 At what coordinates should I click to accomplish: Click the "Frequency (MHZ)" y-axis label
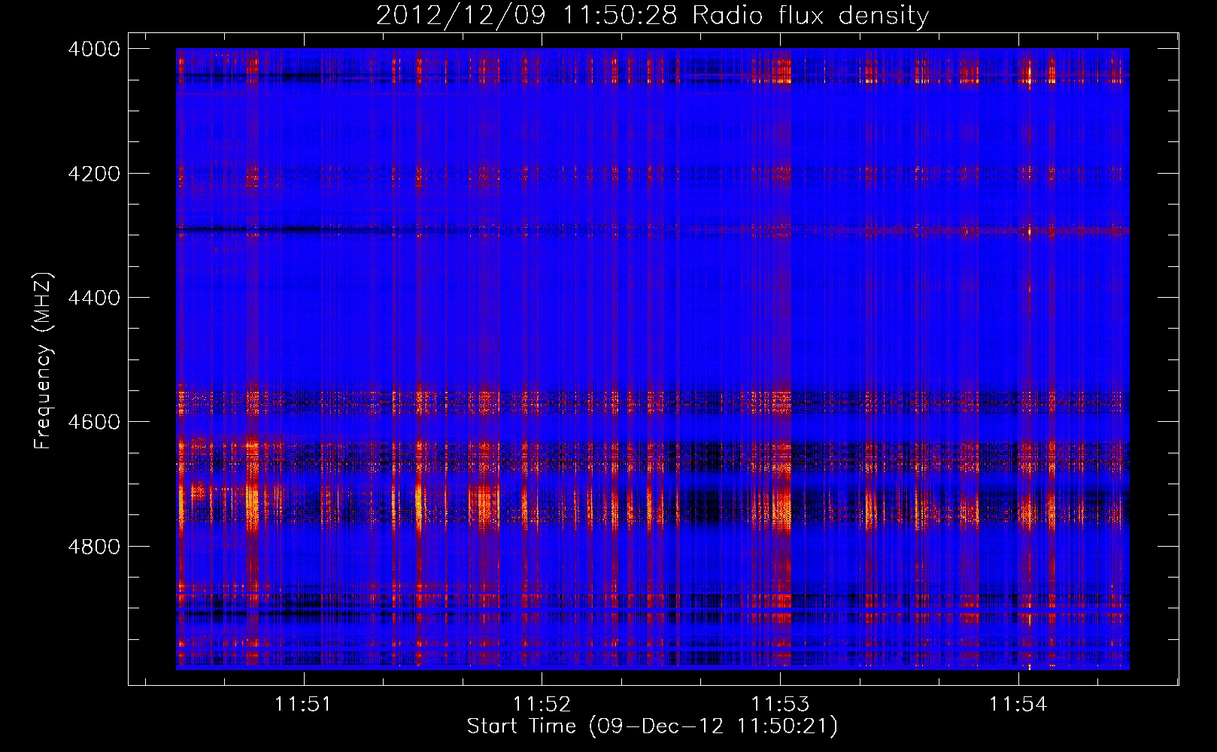point(43,361)
